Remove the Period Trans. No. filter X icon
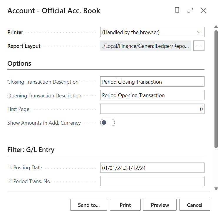 (x=10, y=181)
